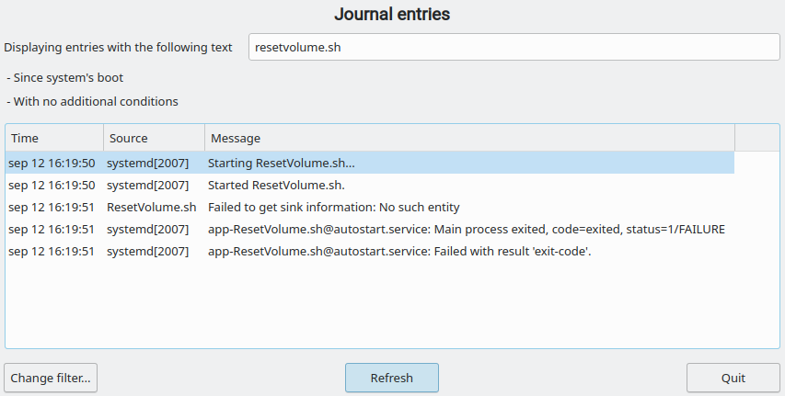Click the systemd[2007] source in last row

[x=147, y=251]
